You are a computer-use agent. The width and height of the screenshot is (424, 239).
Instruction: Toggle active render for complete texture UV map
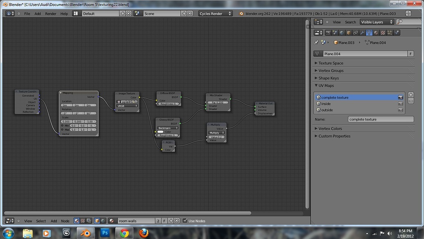pos(401,98)
